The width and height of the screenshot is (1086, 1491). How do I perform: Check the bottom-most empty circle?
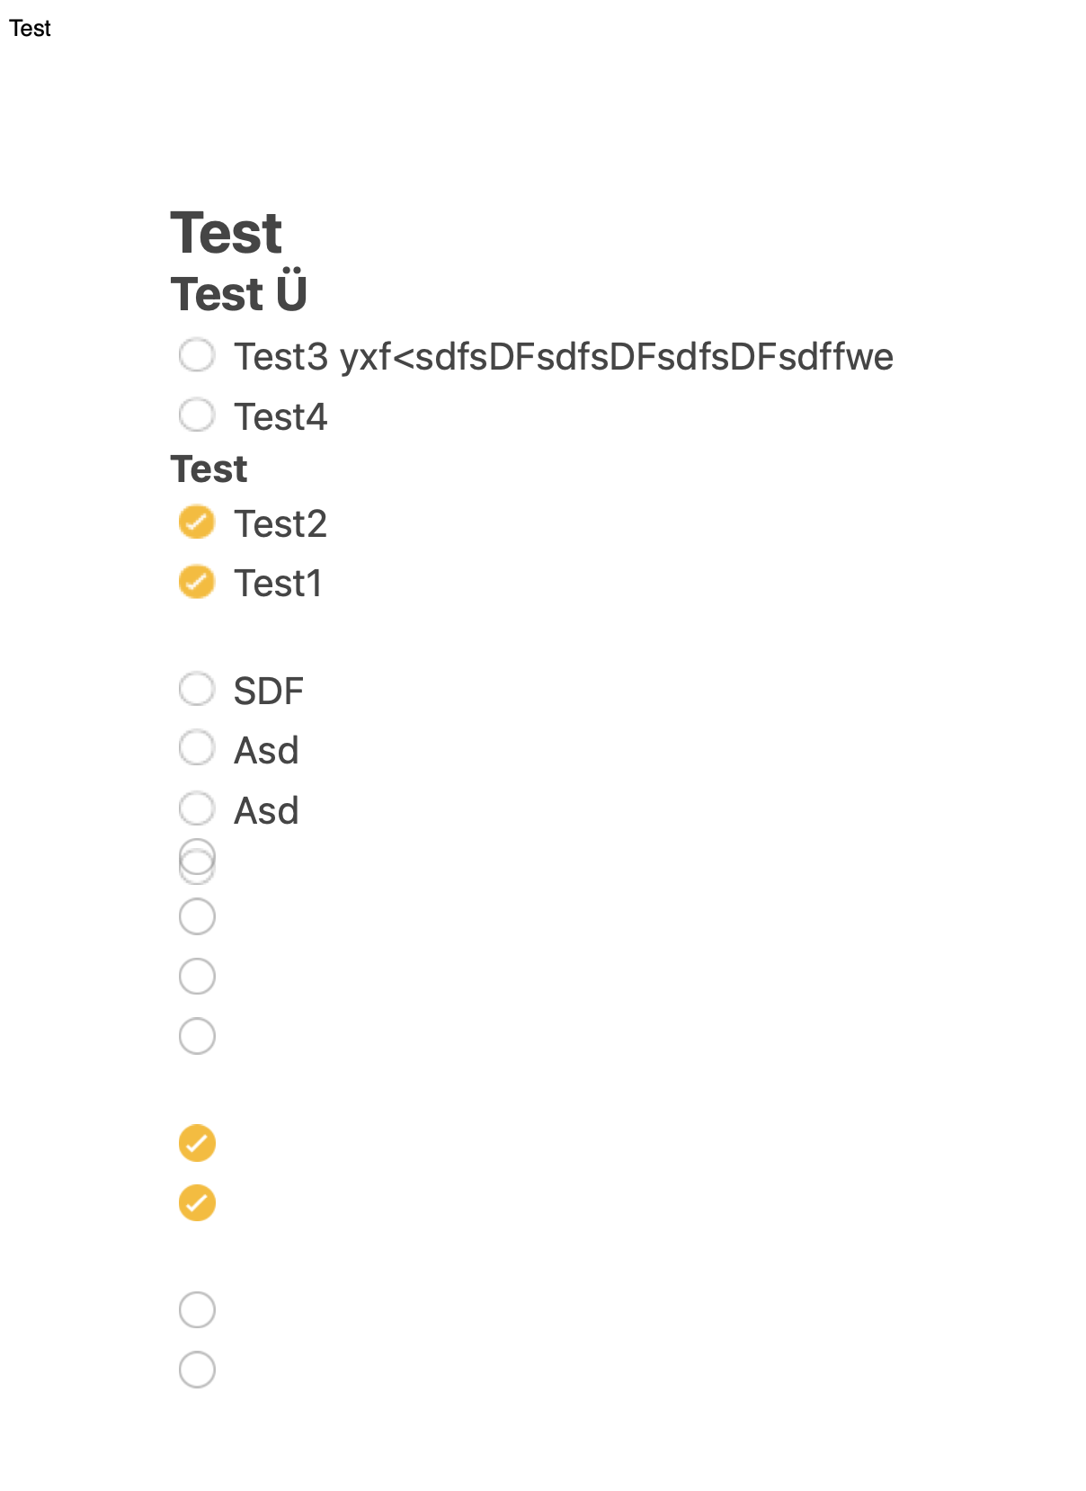pos(197,1370)
